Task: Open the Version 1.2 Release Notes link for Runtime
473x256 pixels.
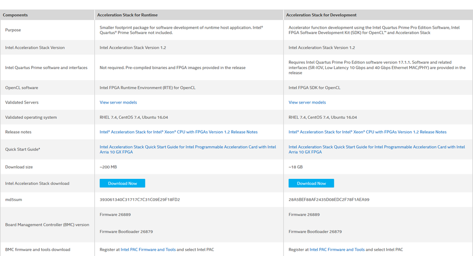Action: [178, 132]
